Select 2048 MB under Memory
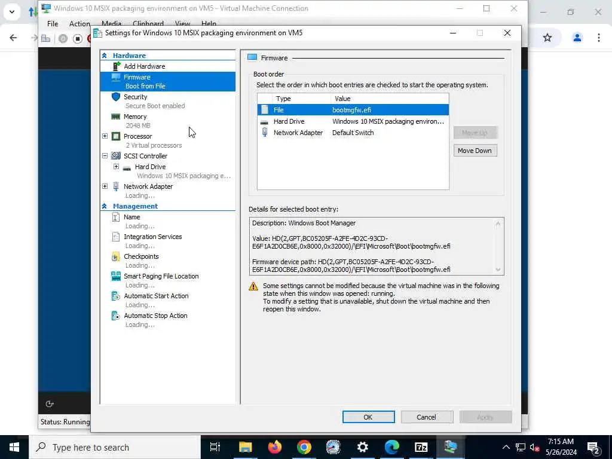 pyautogui.click(x=138, y=126)
